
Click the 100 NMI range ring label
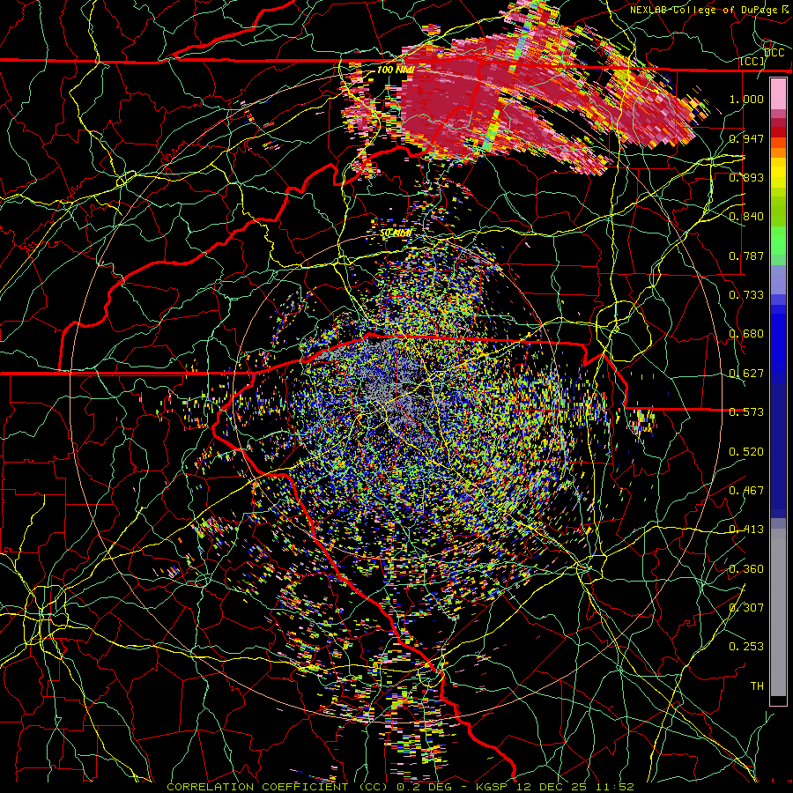[396, 70]
